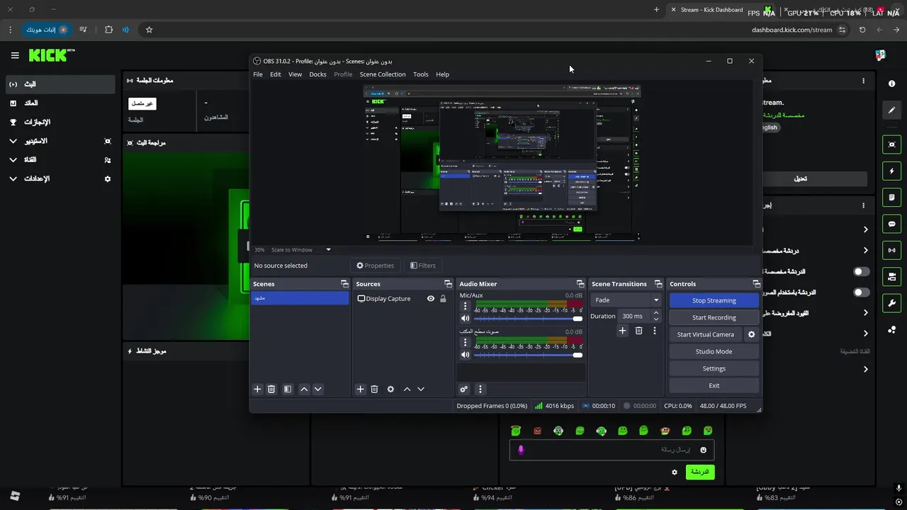
Task: Open source properties gear in Sources dock
Action: click(x=390, y=389)
